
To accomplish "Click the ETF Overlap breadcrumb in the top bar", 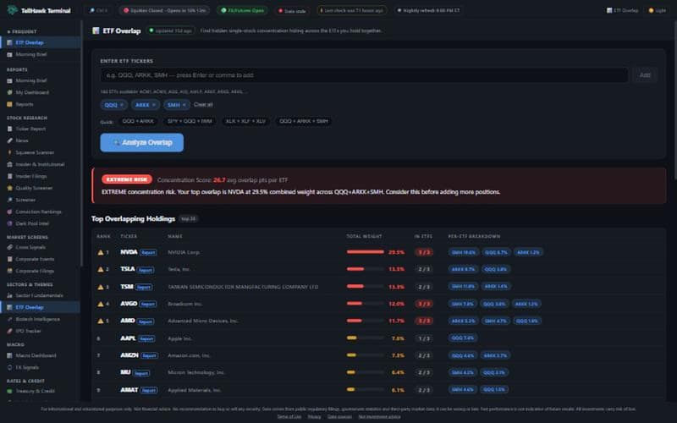I will [622, 10].
